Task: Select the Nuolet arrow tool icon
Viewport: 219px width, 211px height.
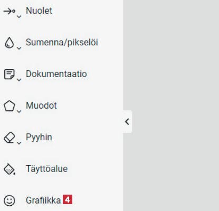Action: point(9,11)
